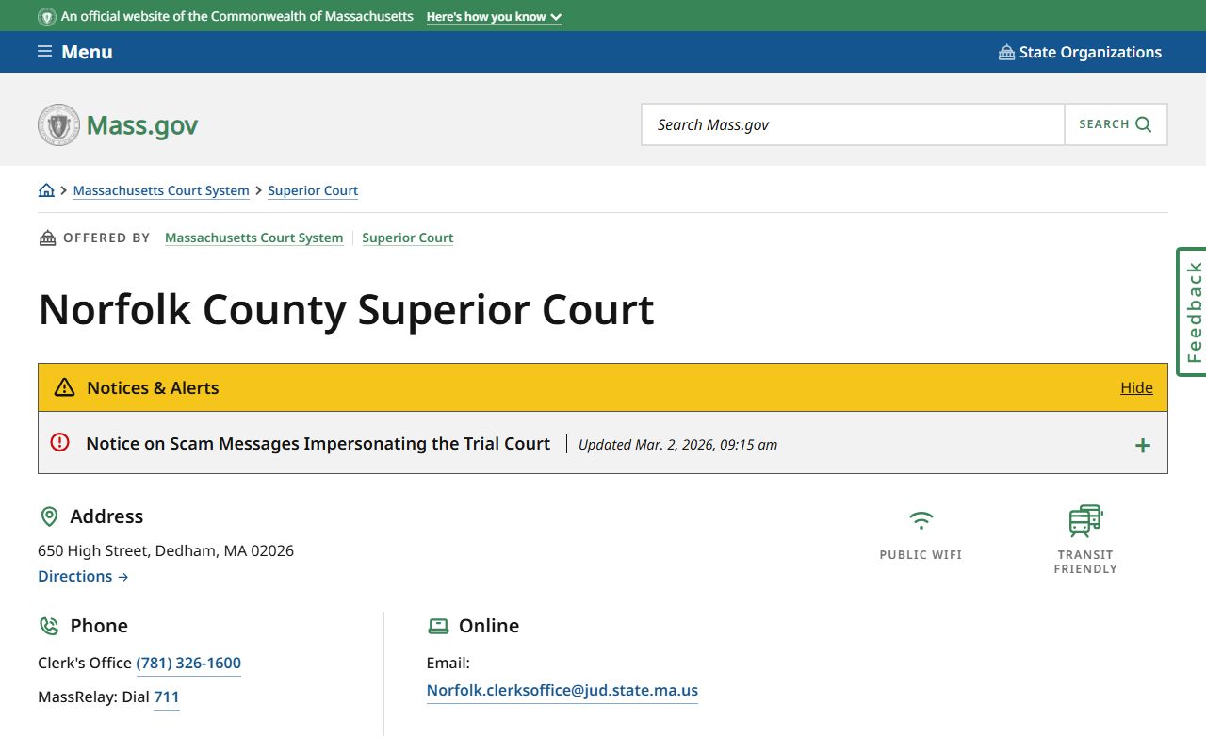The height and width of the screenshot is (754, 1206).
Task: Click the Online laptop icon
Action: [x=438, y=626]
